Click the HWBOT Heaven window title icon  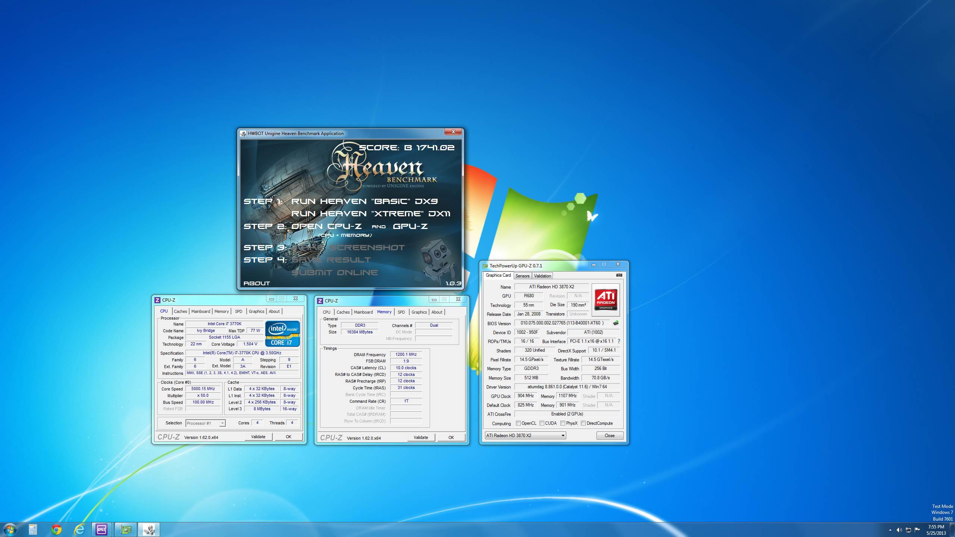(x=243, y=134)
